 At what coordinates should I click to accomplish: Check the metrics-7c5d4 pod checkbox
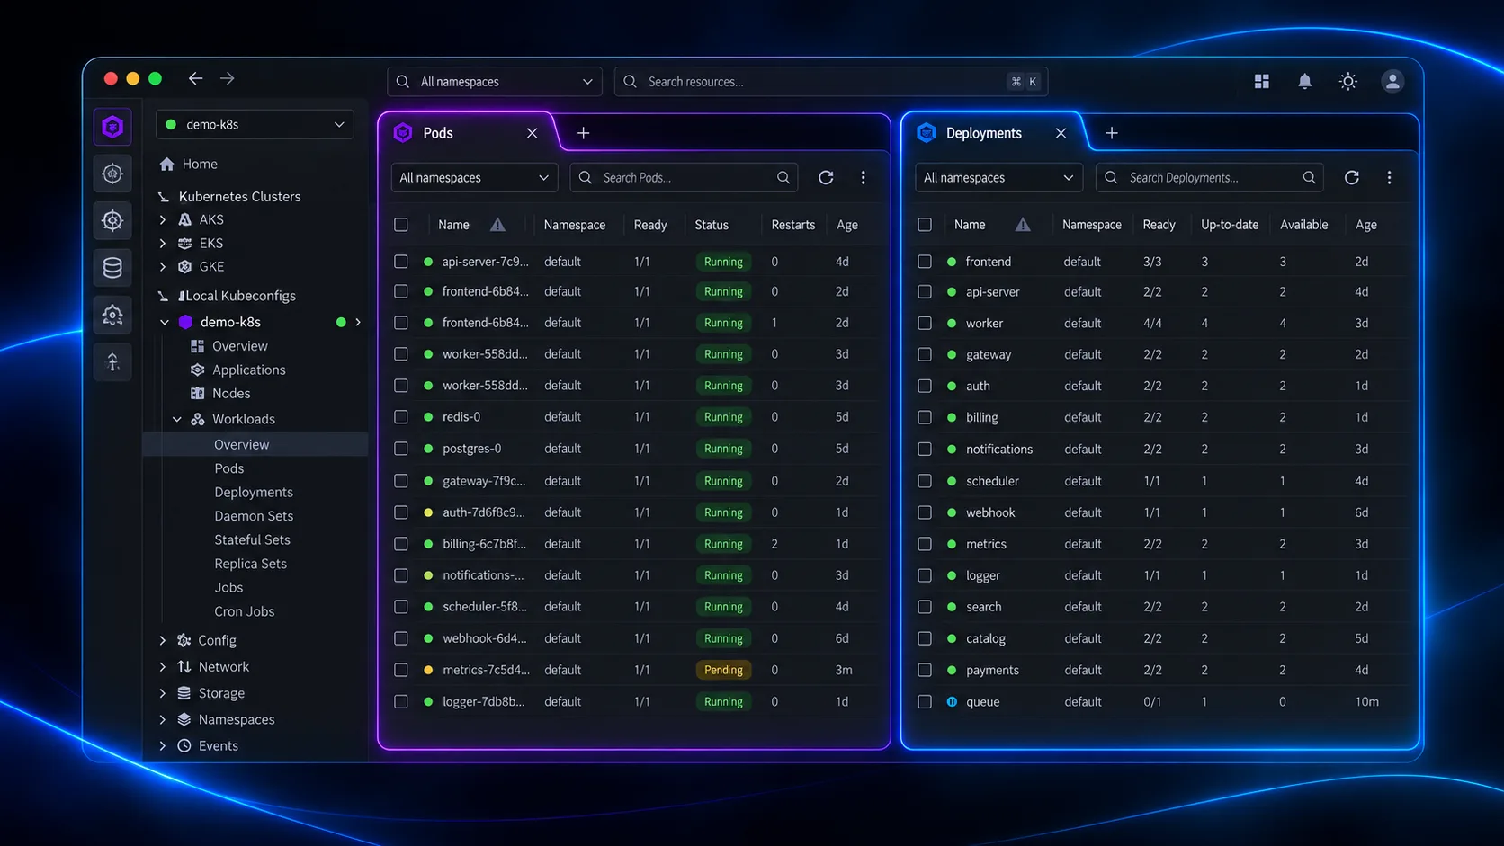[401, 670]
